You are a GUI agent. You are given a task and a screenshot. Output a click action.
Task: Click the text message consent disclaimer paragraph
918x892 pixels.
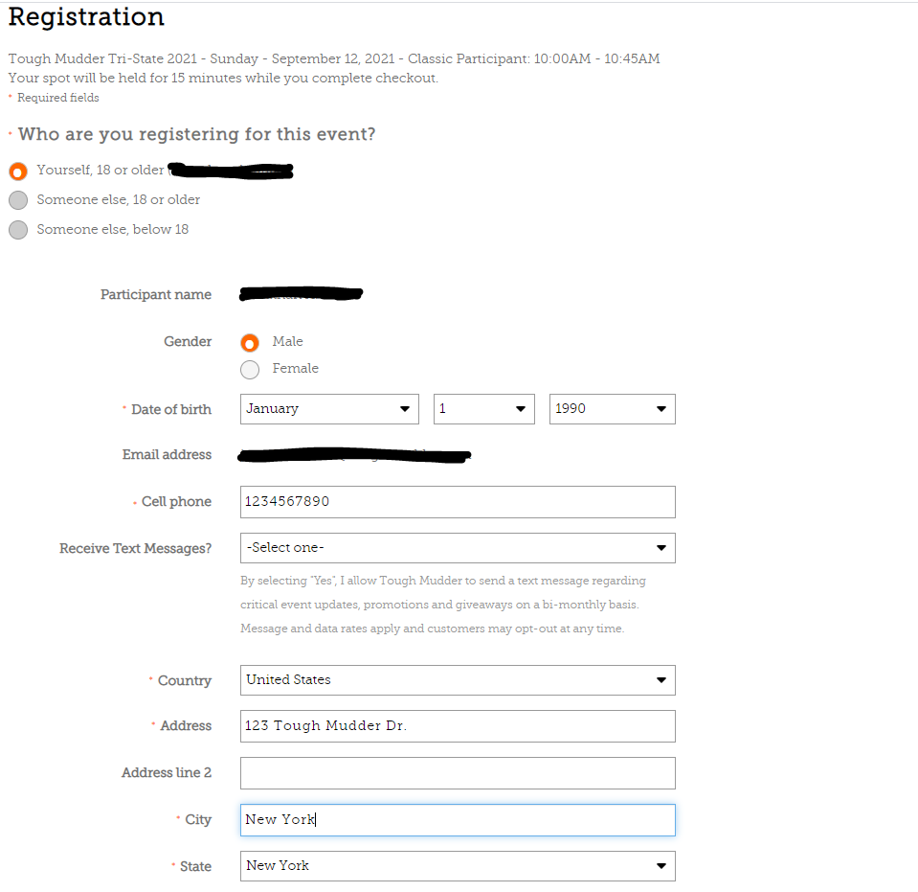coord(443,605)
